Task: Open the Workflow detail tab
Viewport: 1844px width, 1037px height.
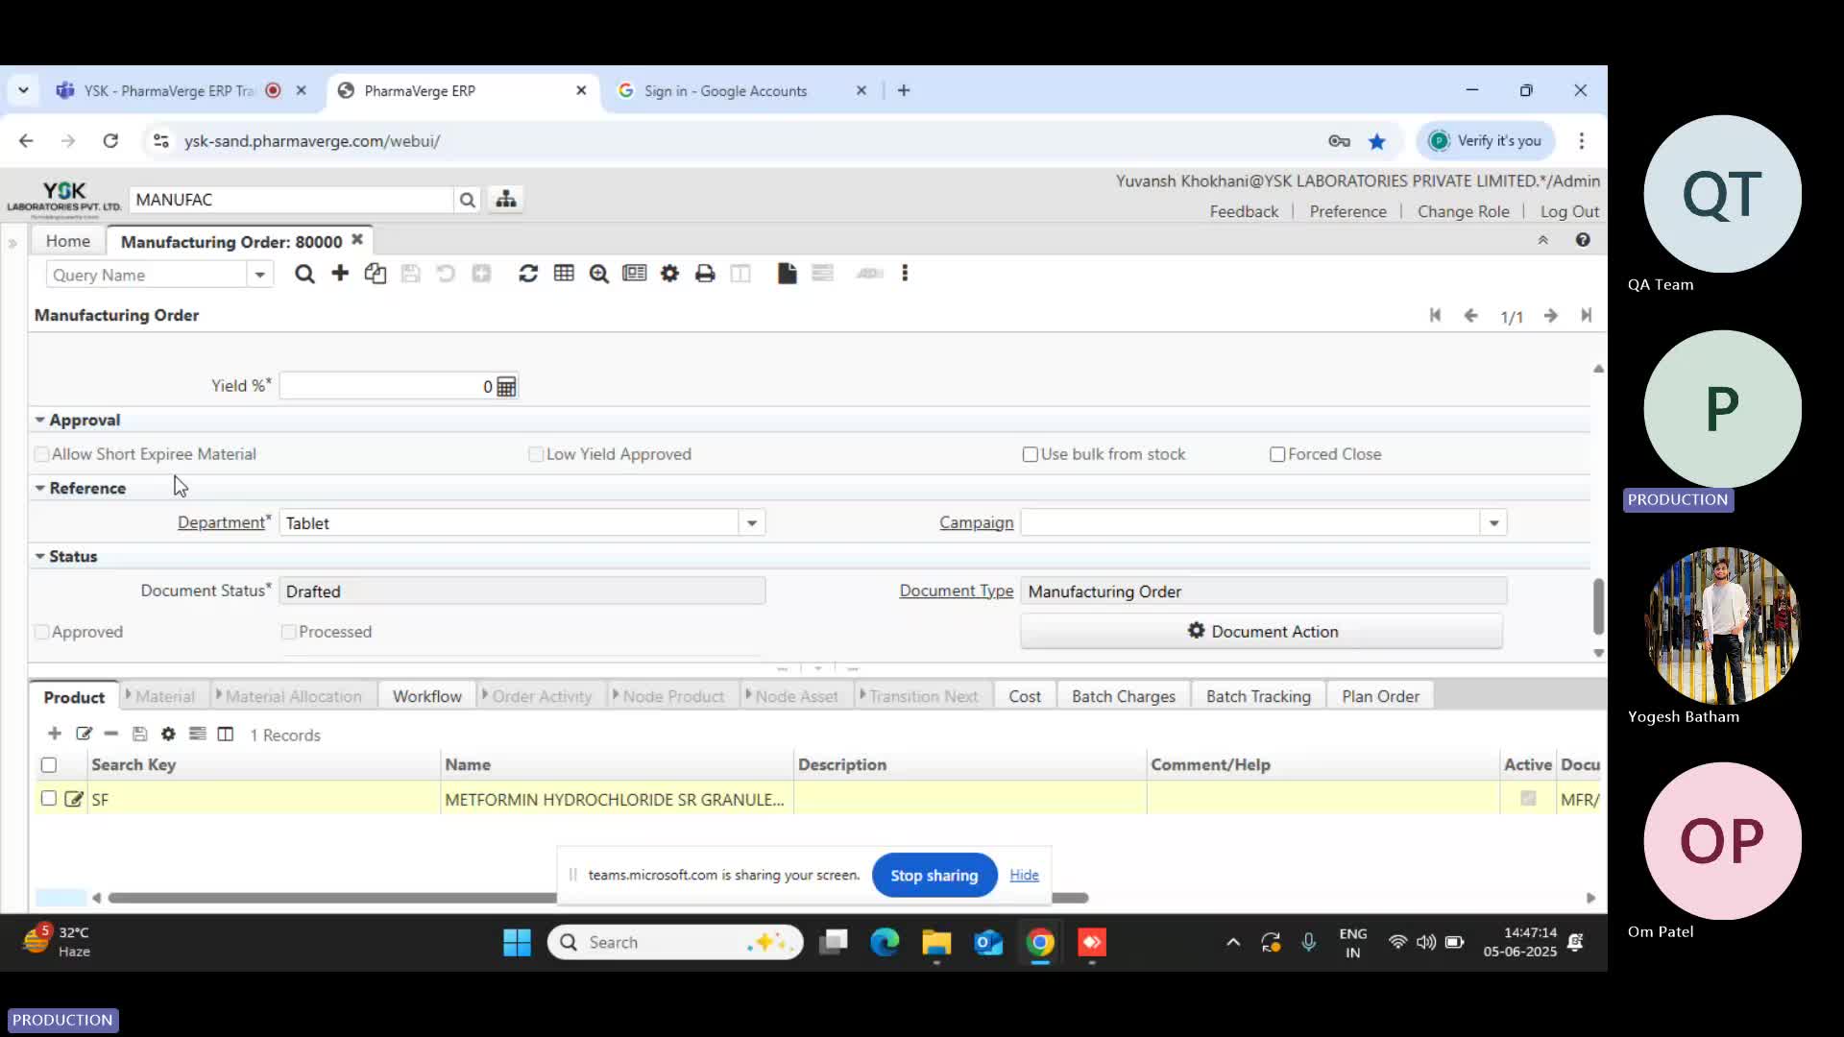Action: [x=426, y=696]
